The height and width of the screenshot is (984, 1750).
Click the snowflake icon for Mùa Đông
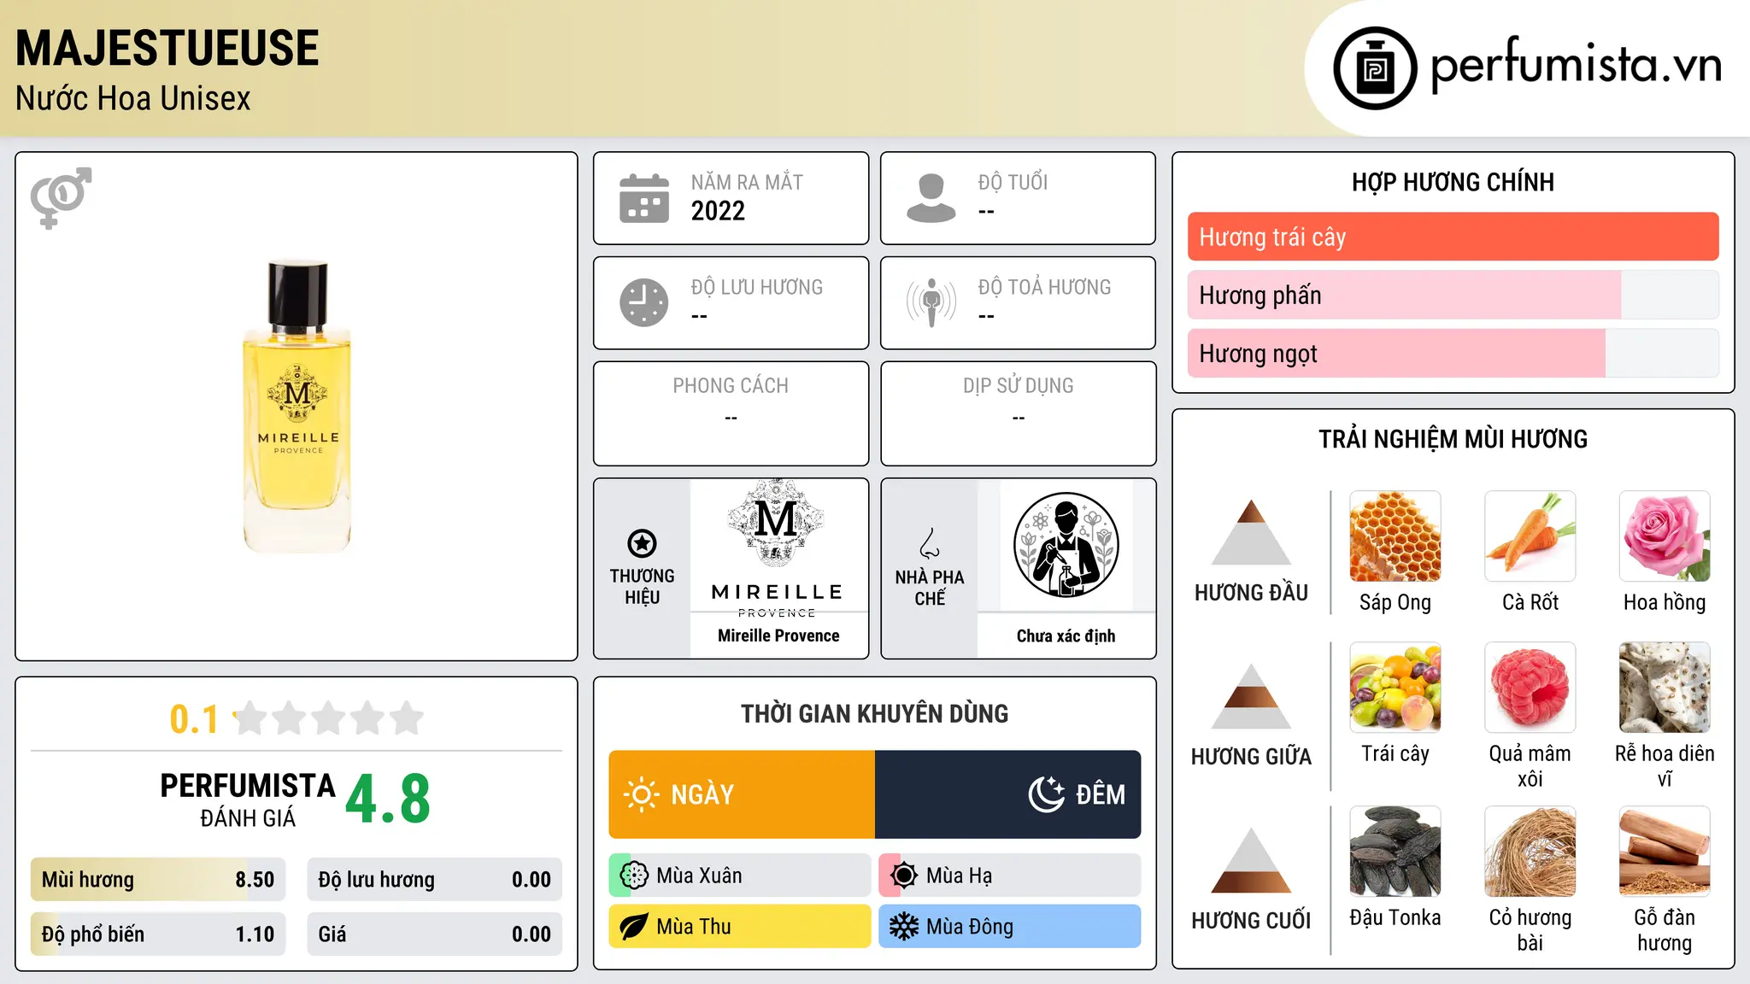tap(904, 927)
